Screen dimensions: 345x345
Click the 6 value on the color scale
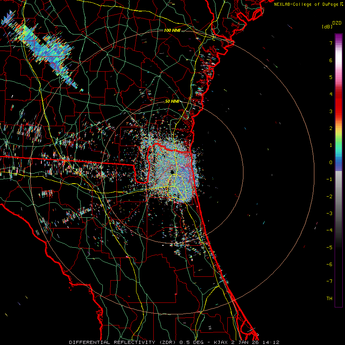[x=331, y=60]
